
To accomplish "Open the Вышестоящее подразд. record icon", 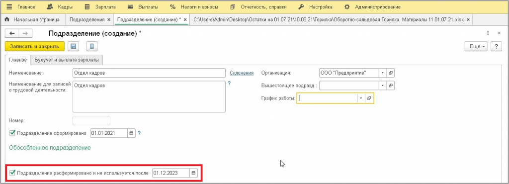I will (391, 86).
